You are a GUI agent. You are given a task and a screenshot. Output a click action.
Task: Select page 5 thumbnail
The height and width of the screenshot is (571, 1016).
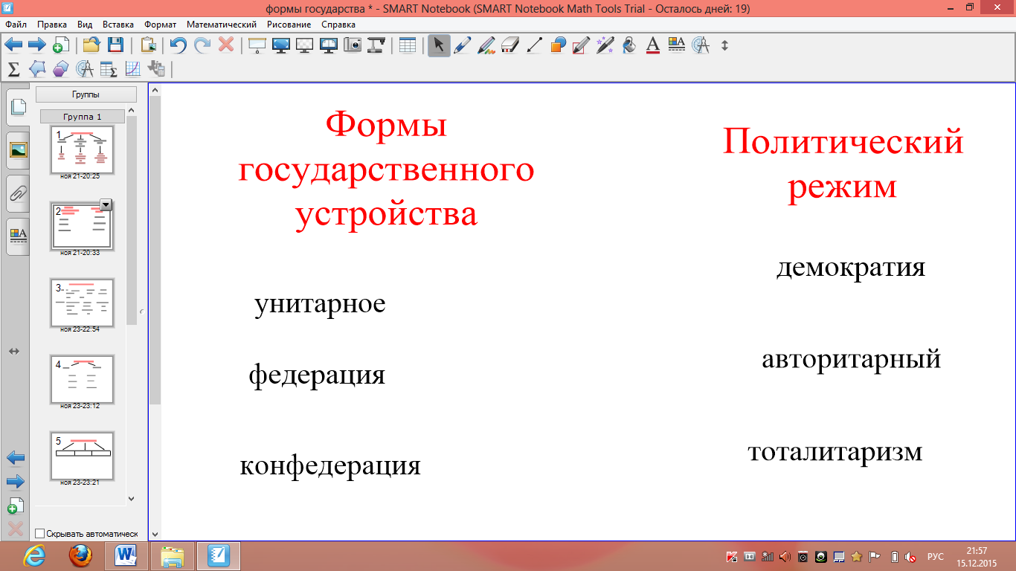(82, 456)
